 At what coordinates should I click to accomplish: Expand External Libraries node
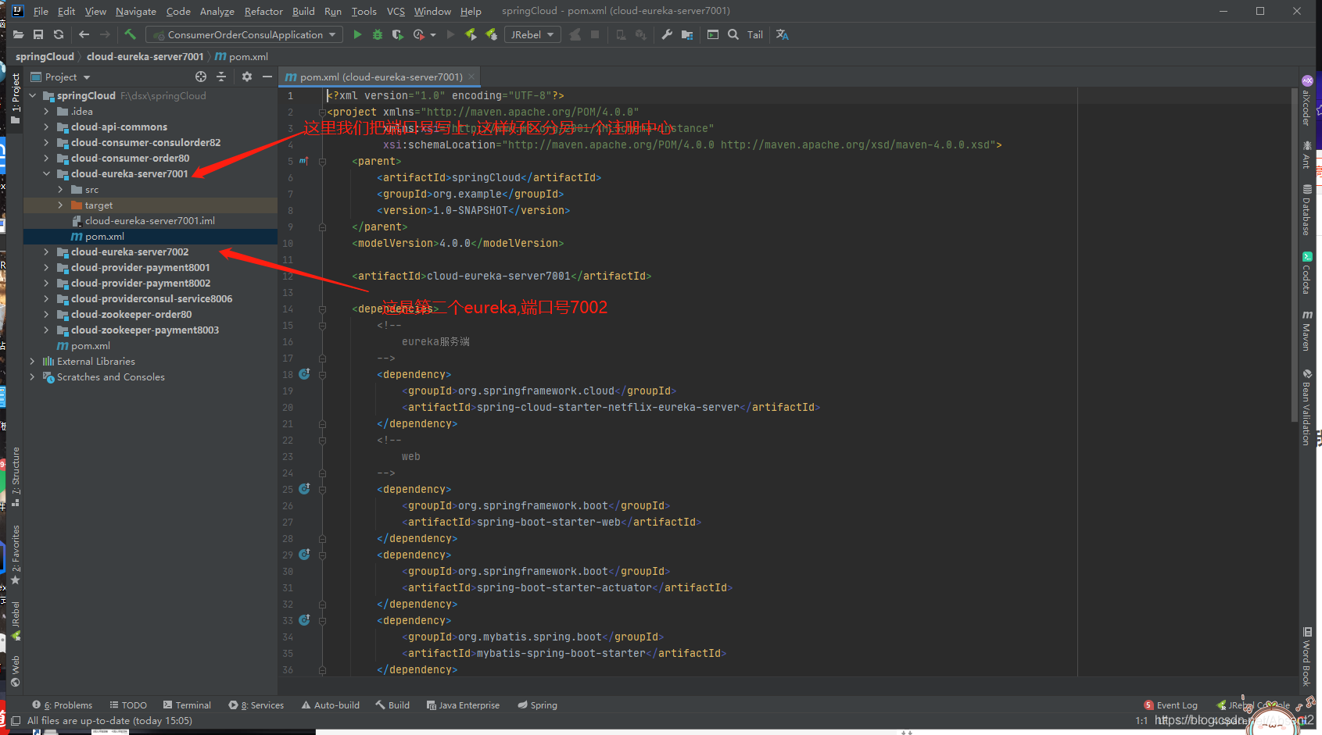click(32, 361)
